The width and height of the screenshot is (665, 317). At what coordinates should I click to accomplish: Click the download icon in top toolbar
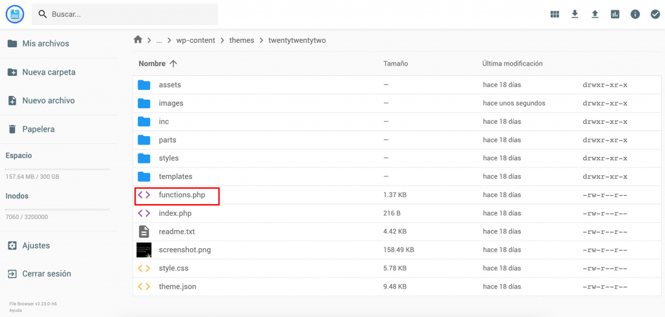[575, 14]
